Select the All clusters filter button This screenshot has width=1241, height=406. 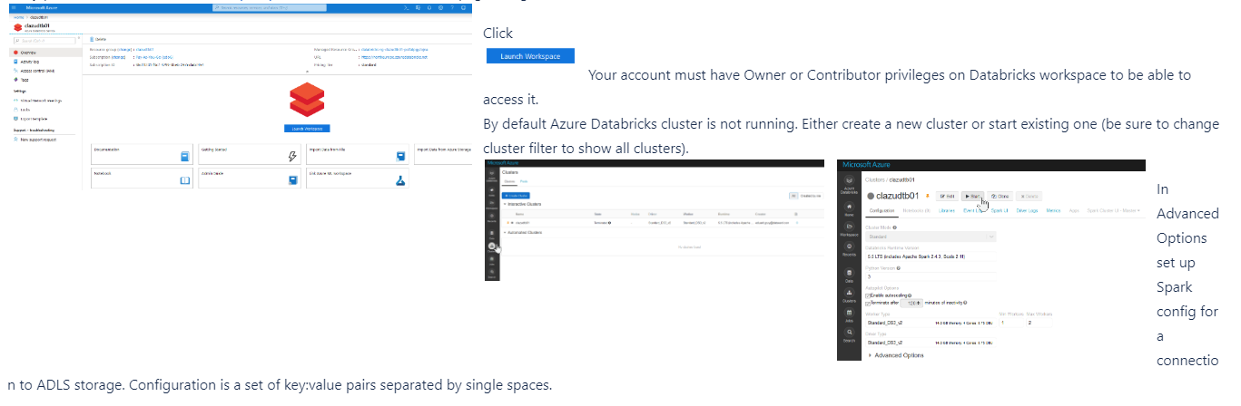click(793, 196)
